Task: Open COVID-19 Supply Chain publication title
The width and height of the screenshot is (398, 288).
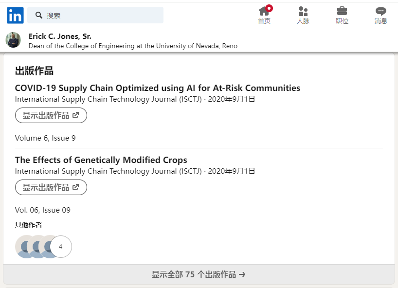Action: pos(158,88)
